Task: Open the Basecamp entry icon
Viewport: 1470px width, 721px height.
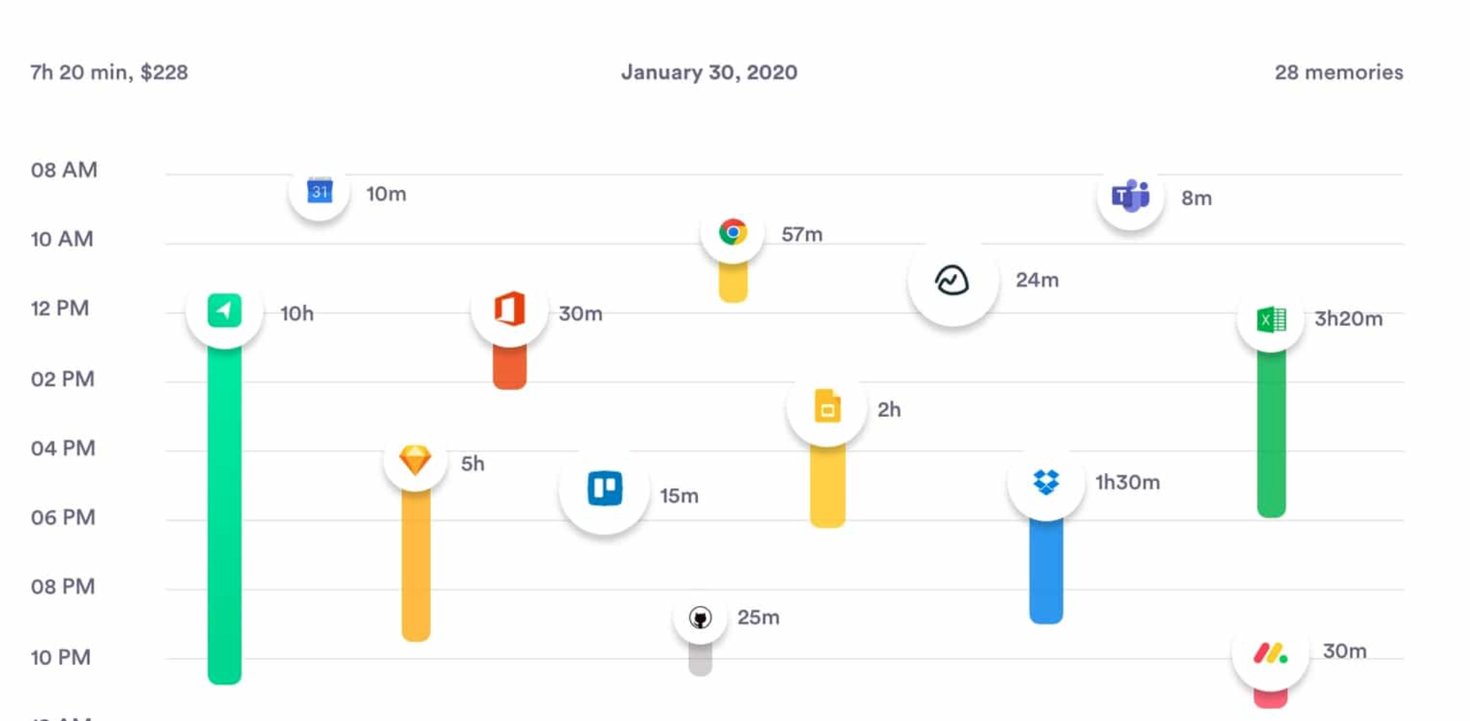Action: point(952,280)
